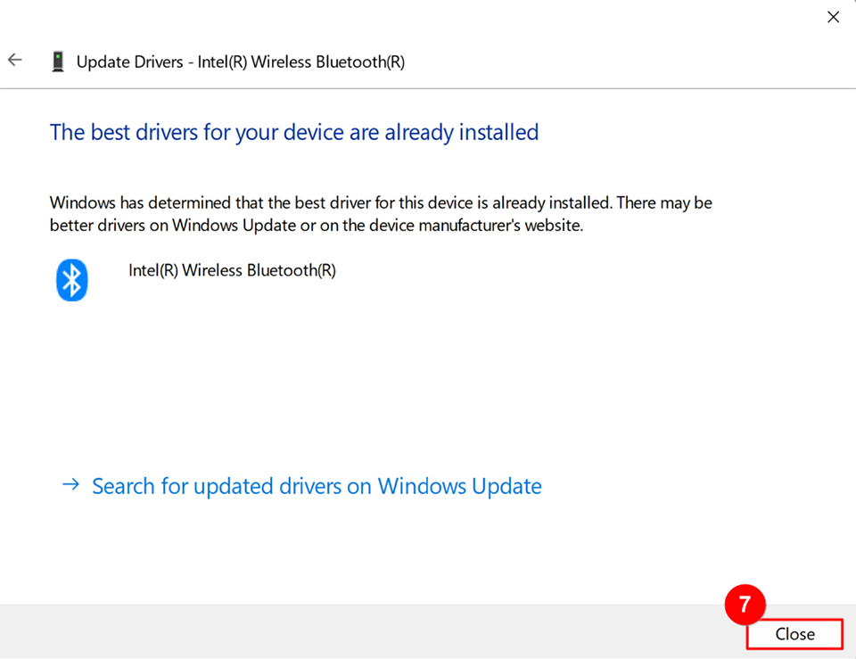856x659 pixels.
Task: Click the heading about best drivers already installed
Action: 294,133
